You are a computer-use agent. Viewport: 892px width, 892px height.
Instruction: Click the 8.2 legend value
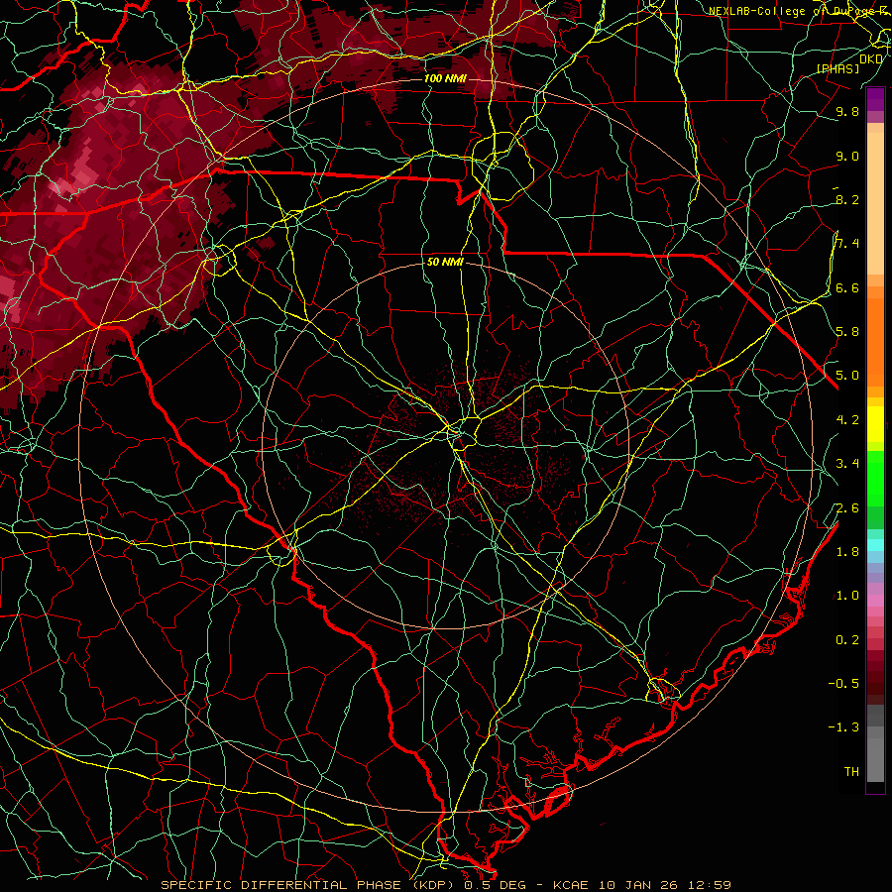click(847, 199)
